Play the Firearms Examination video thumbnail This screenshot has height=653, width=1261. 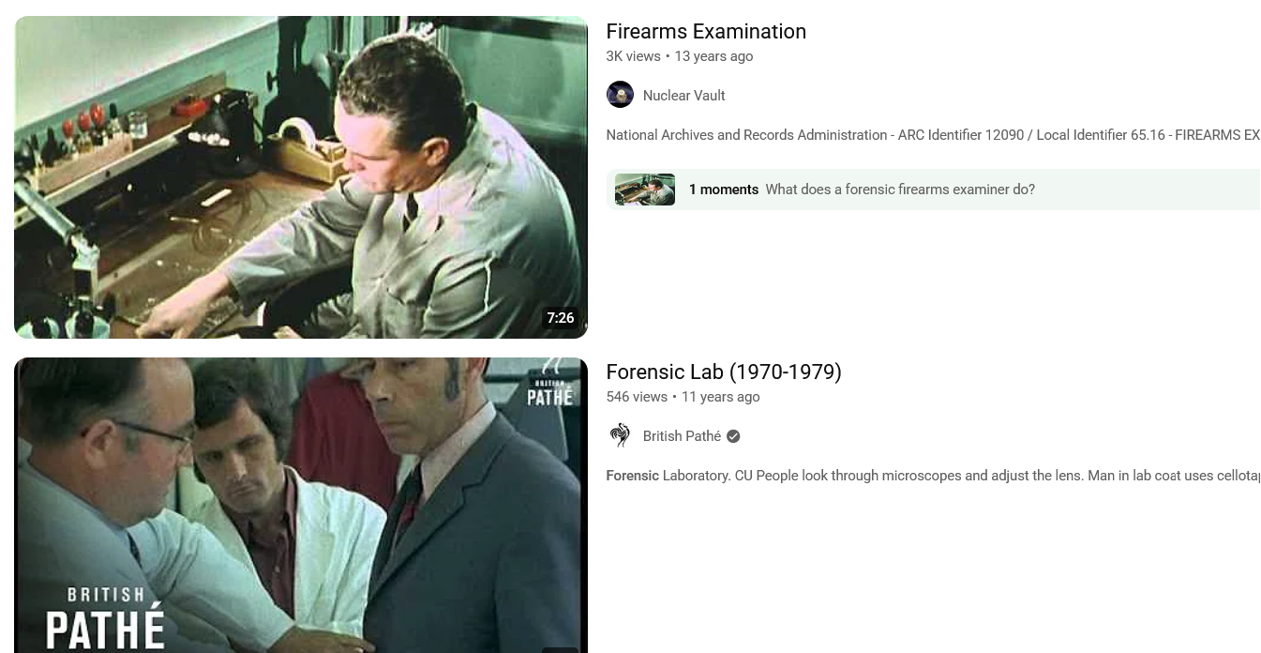click(x=301, y=177)
